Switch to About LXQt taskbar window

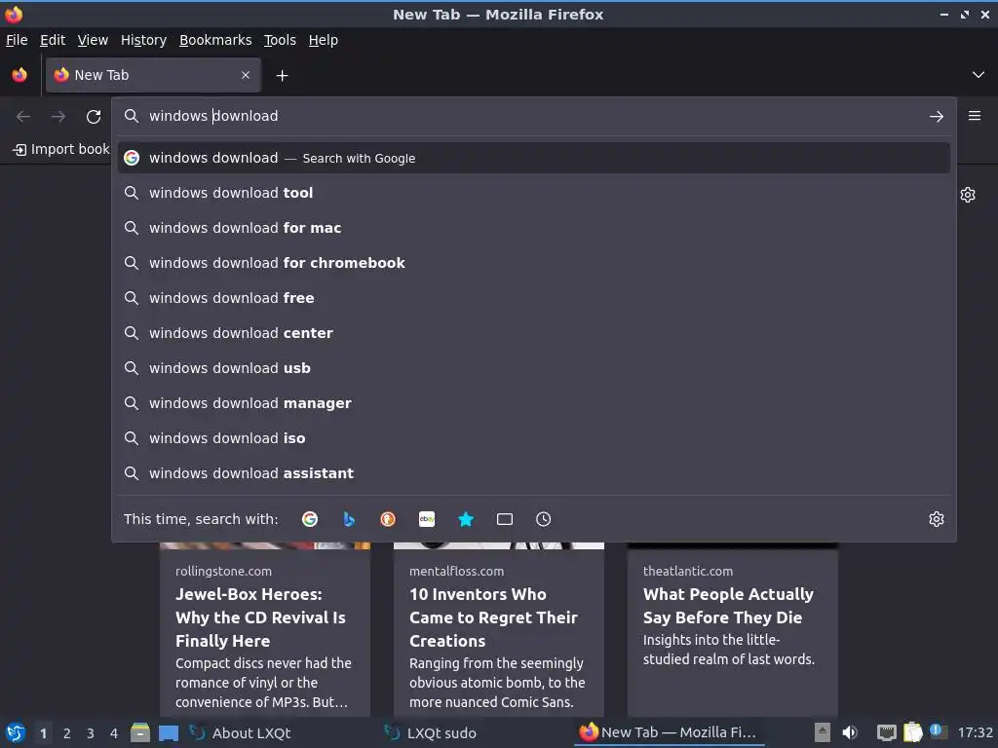282,732
